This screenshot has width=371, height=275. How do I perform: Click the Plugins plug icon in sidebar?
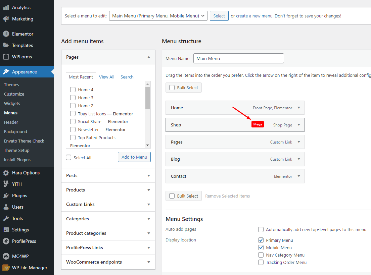click(x=6, y=196)
